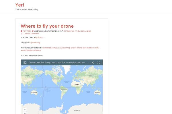The image size is (172, 114).
Task: Open the dji tag
Action: point(78,31)
